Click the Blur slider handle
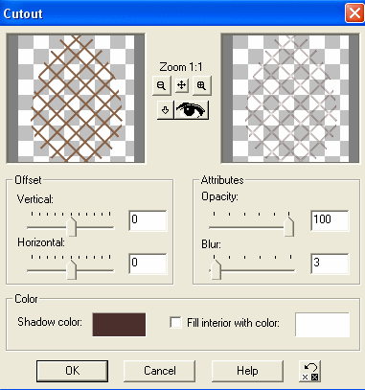 (x=217, y=269)
